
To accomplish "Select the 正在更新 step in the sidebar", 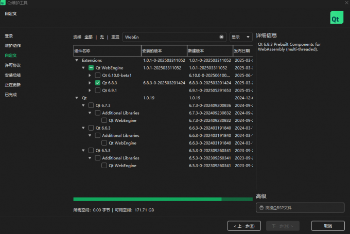I will coord(13,85).
